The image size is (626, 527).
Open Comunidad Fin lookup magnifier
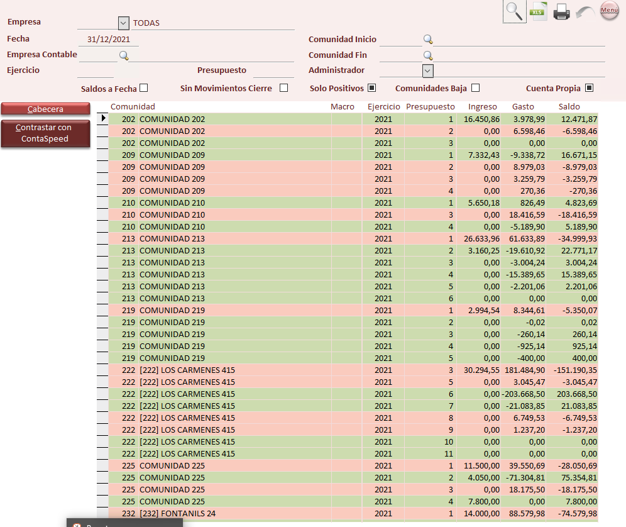(428, 55)
